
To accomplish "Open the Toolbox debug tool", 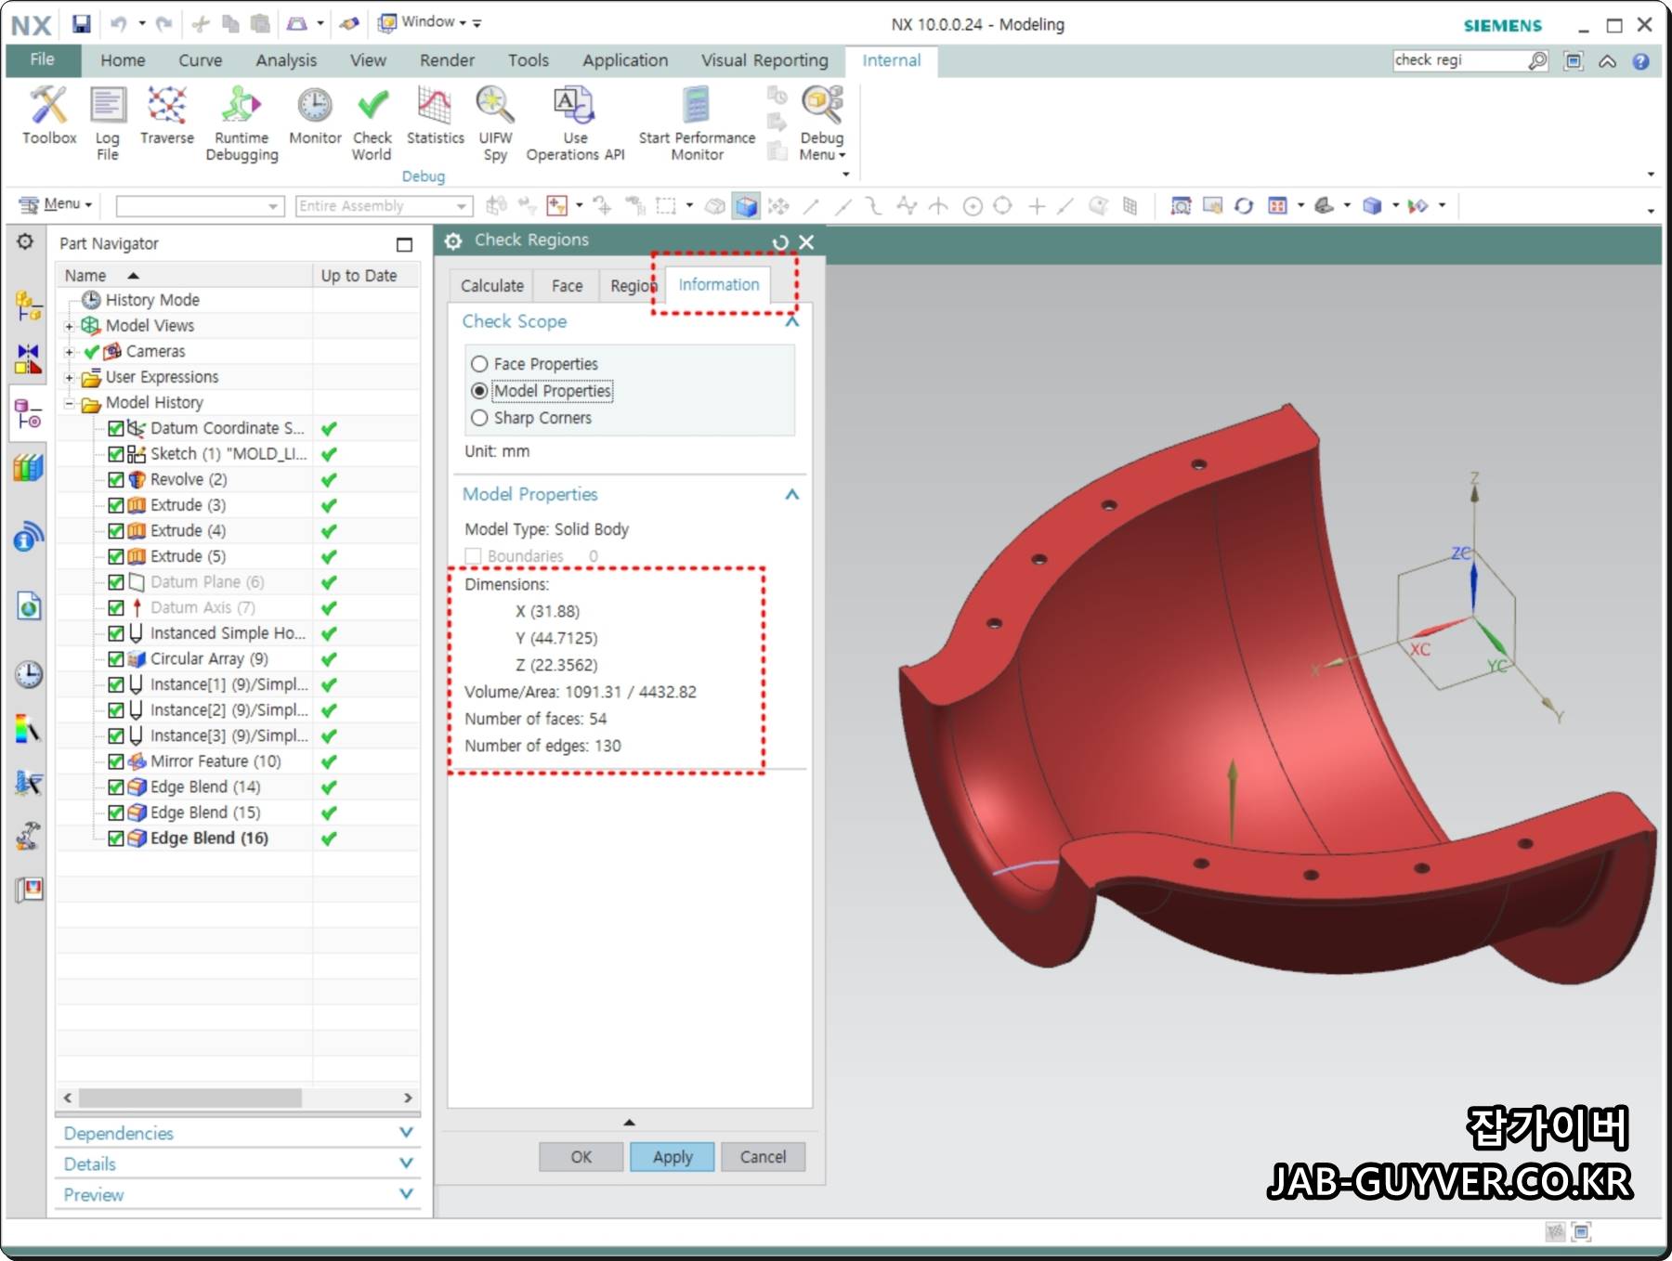I will pyautogui.click(x=49, y=115).
